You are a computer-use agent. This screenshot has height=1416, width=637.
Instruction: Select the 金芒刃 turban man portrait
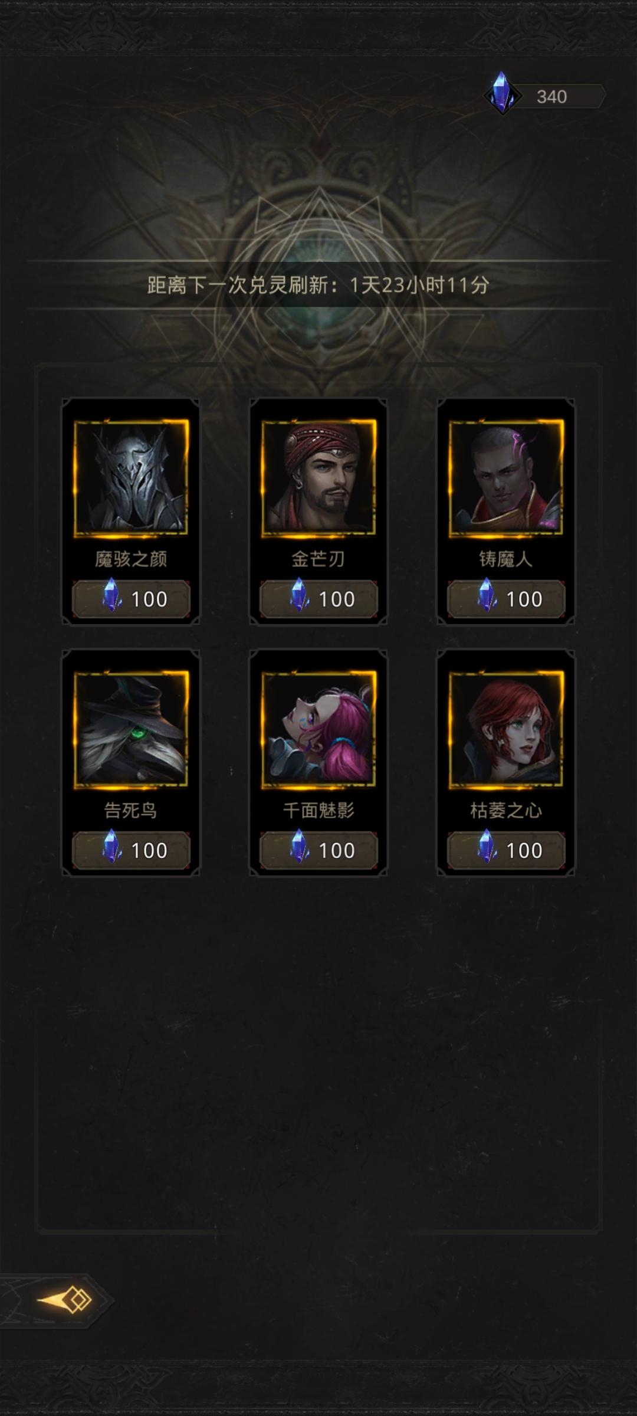tap(318, 477)
